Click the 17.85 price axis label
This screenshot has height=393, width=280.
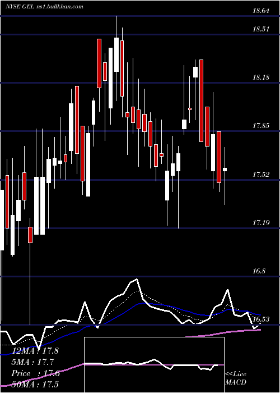(261, 126)
